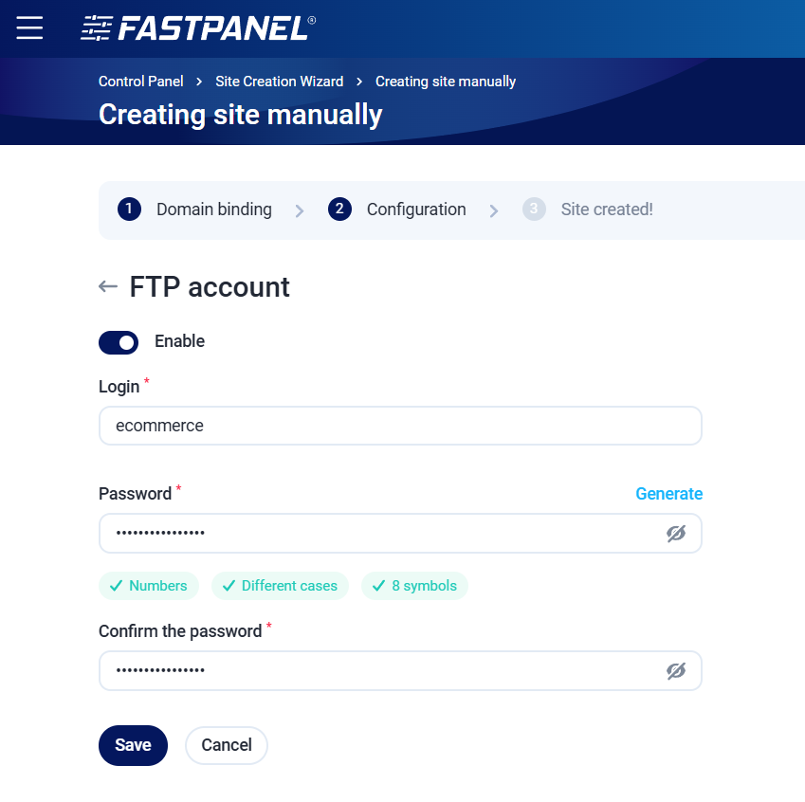Select the Configuration step label
The image size is (805, 802).
pyautogui.click(x=416, y=210)
